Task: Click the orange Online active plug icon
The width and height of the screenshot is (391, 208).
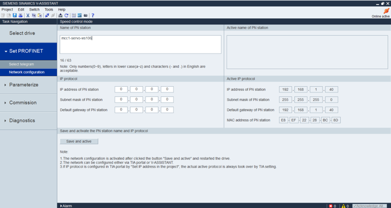Action: (386, 11)
